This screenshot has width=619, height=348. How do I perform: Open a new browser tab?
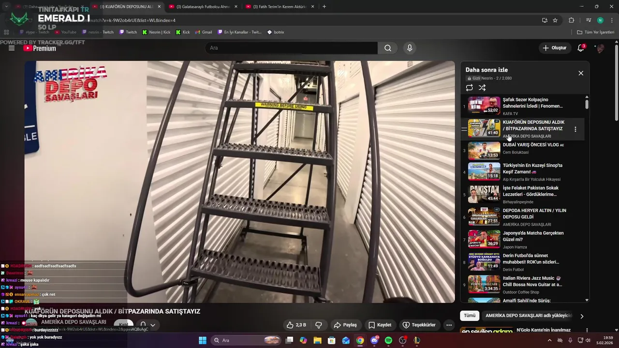[x=324, y=6]
